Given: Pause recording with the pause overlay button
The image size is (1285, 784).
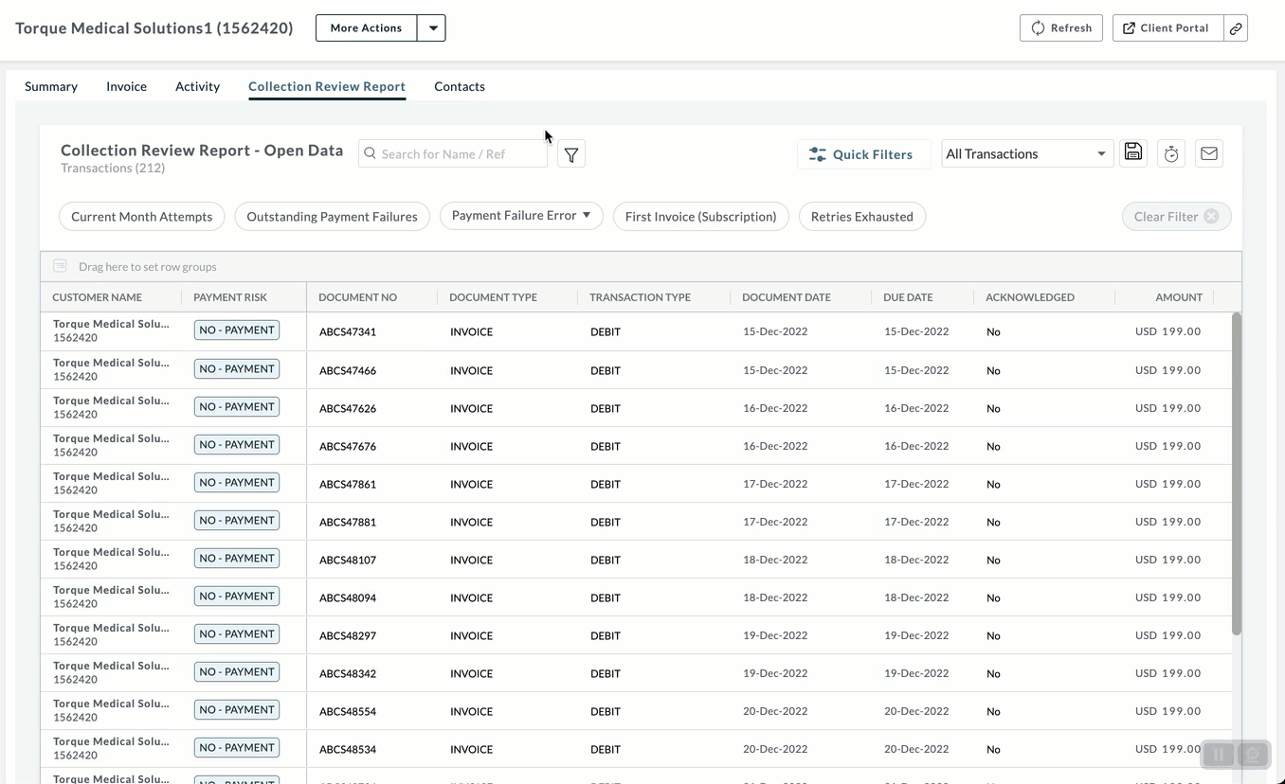Looking at the screenshot, I should [x=1219, y=755].
